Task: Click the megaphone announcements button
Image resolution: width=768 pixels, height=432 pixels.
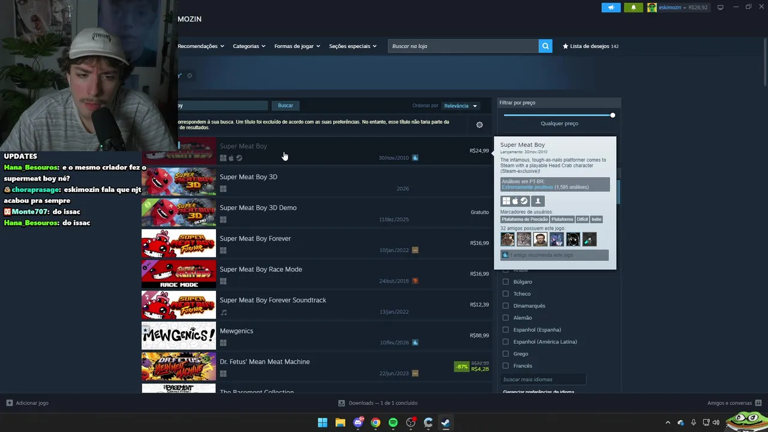Action: [611, 7]
